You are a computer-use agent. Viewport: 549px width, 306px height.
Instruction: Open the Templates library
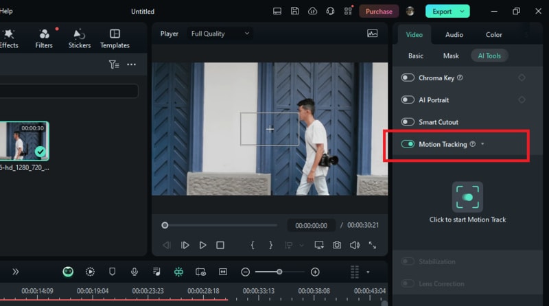pos(115,38)
